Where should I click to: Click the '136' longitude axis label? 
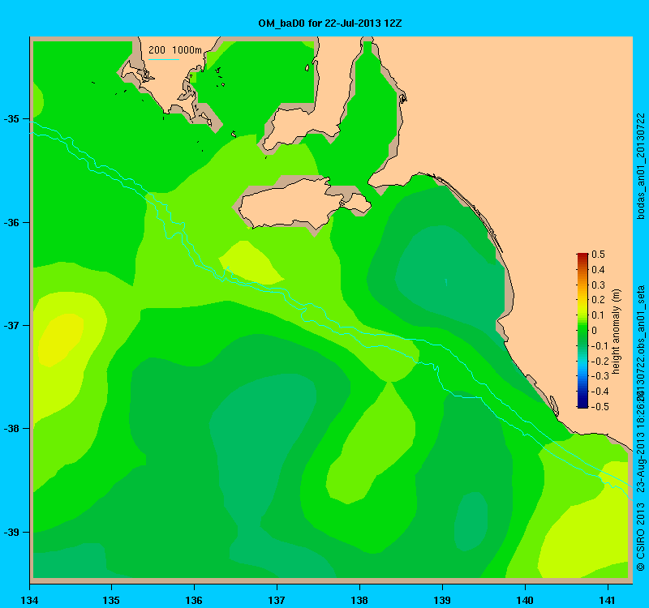pos(194,600)
